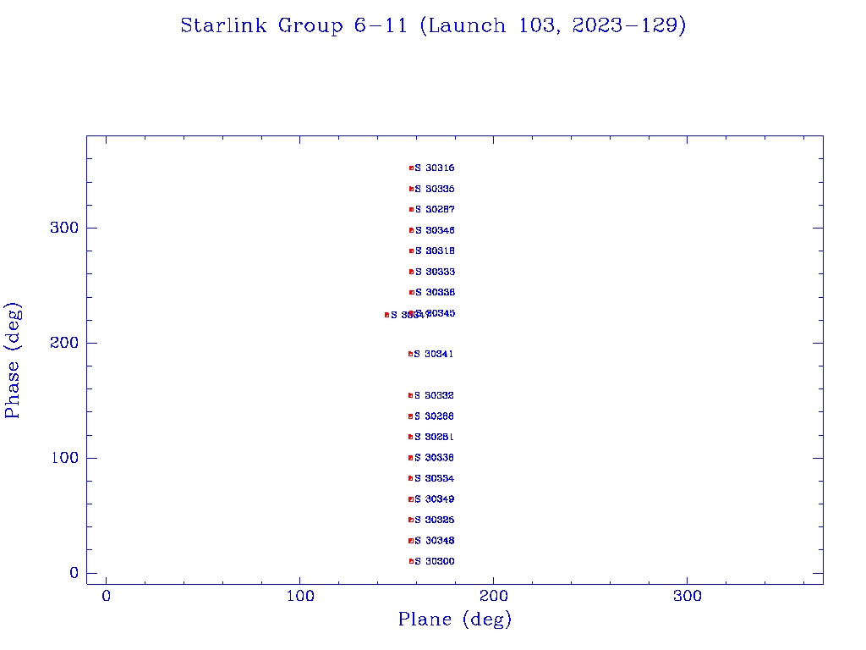The image size is (866, 650).
Task: Click the red marker for S 30316
Action: [x=411, y=168]
